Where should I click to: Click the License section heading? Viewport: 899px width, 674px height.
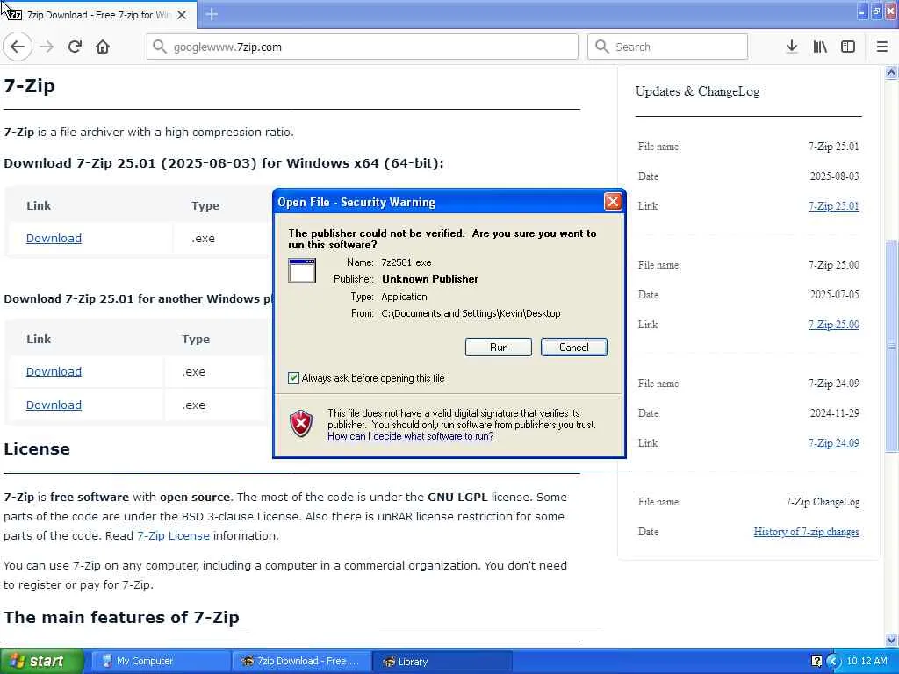pyautogui.click(x=37, y=448)
